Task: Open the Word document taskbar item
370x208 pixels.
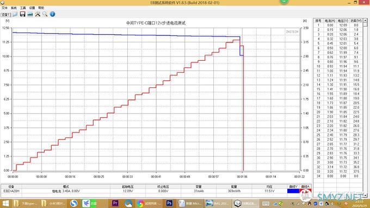Action: coord(189,203)
